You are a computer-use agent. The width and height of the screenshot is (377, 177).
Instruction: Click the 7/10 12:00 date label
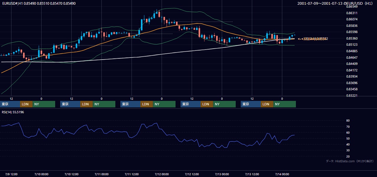coord(72,174)
